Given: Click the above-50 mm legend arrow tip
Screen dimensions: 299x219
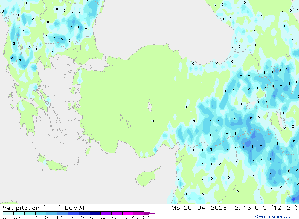Looking at the screenshot, I should coord(149,213).
